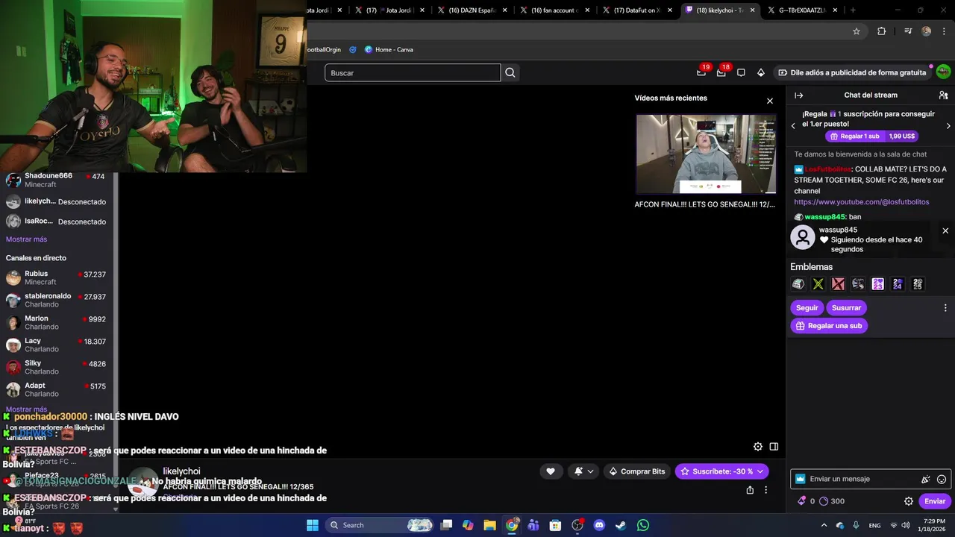Switch to the DataFut on X tab
Screen dimensions: 955x537
click(638, 10)
